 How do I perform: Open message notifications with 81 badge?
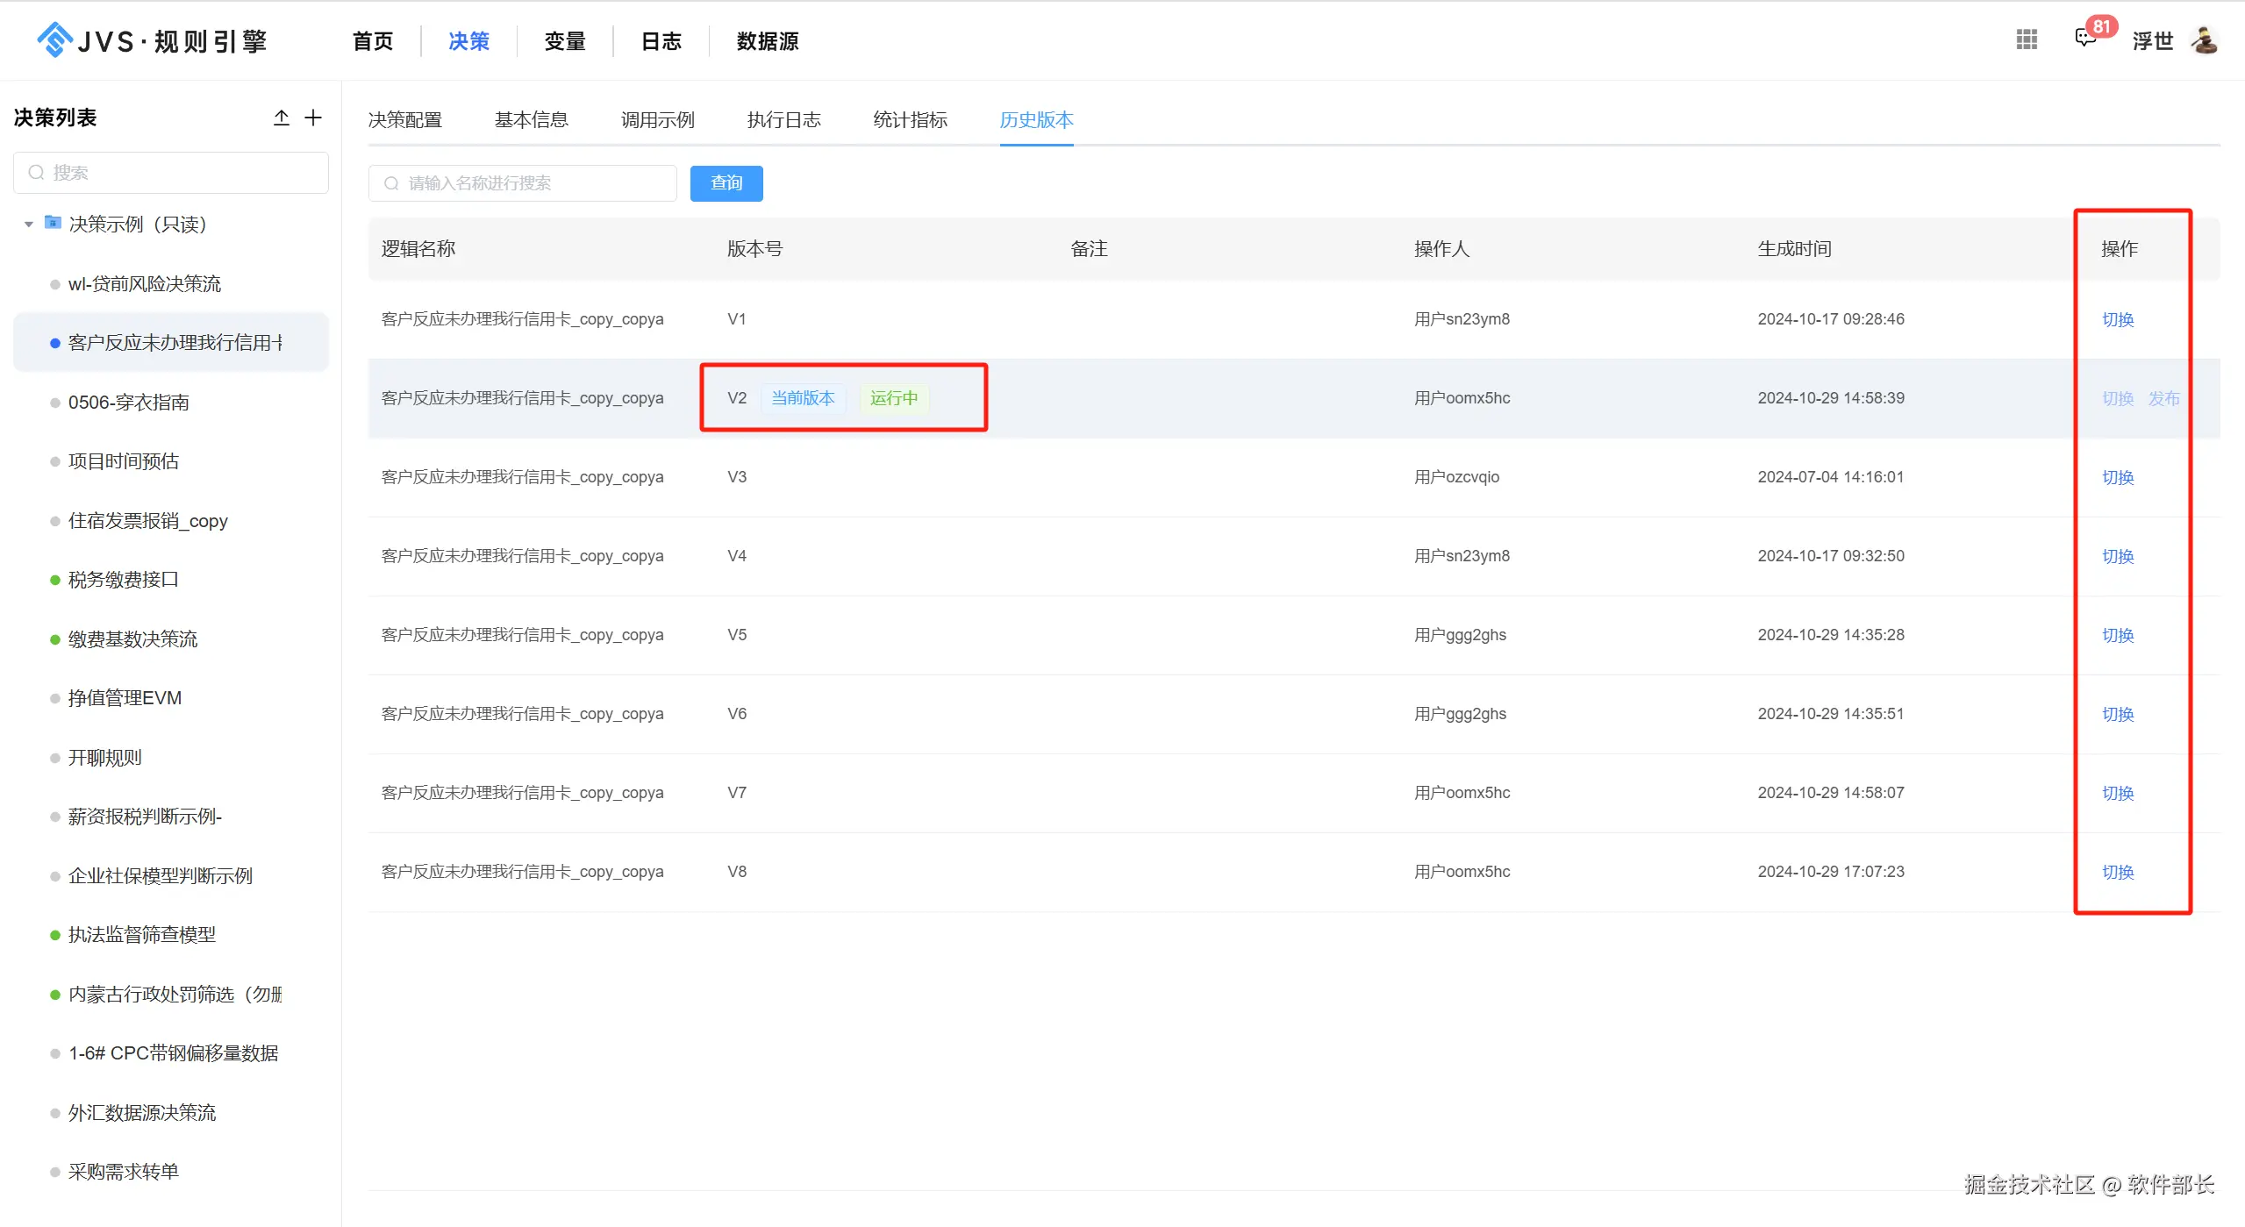(x=2085, y=39)
